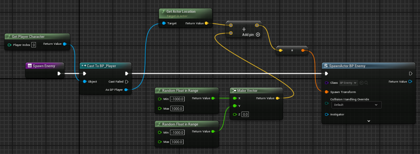Click the Cast Failed execution pin
The height and width of the screenshot is (154, 420).
pyautogui.click(x=127, y=81)
